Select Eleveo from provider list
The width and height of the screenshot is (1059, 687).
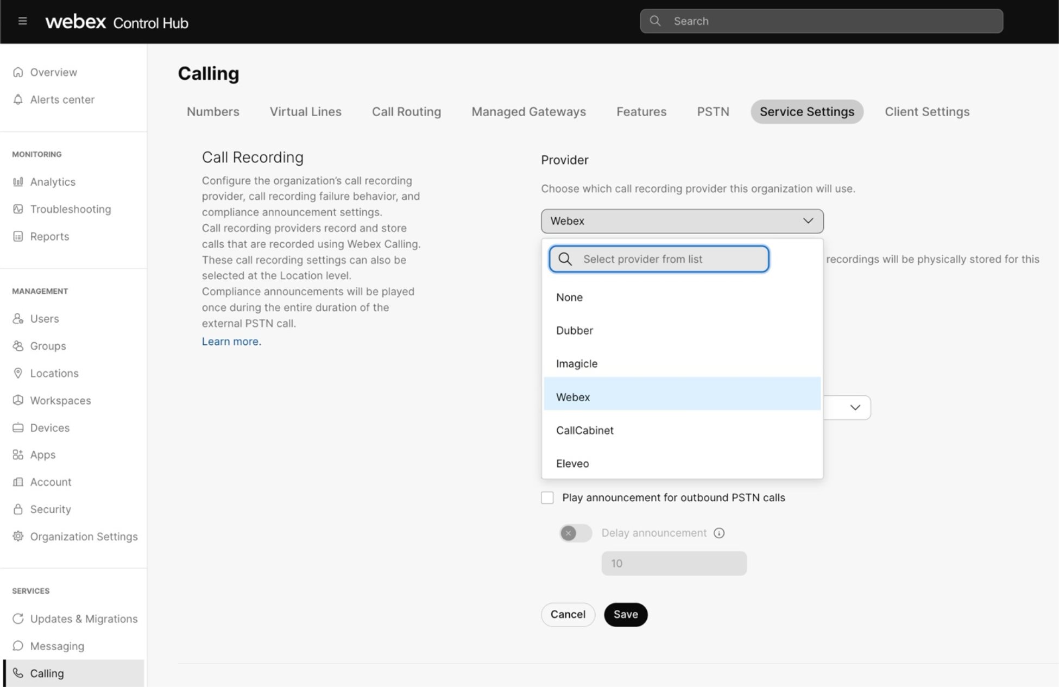(682, 463)
